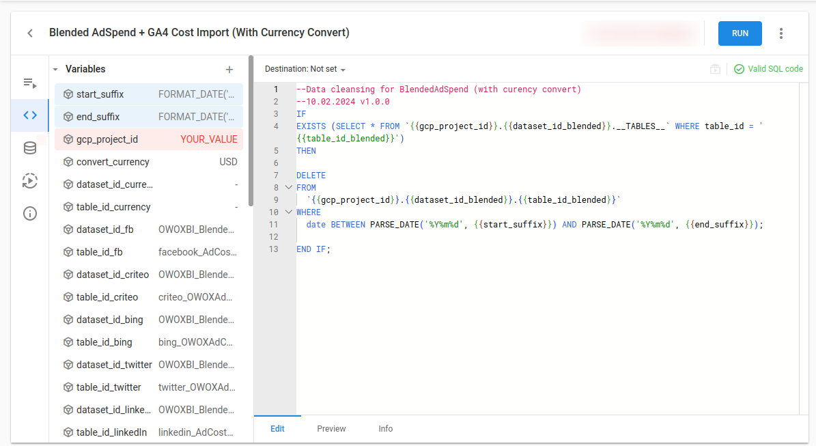The height and width of the screenshot is (446, 816).
Task: Edit the YOUR_VALUE of gcp_project_id
Action: tap(209, 139)
